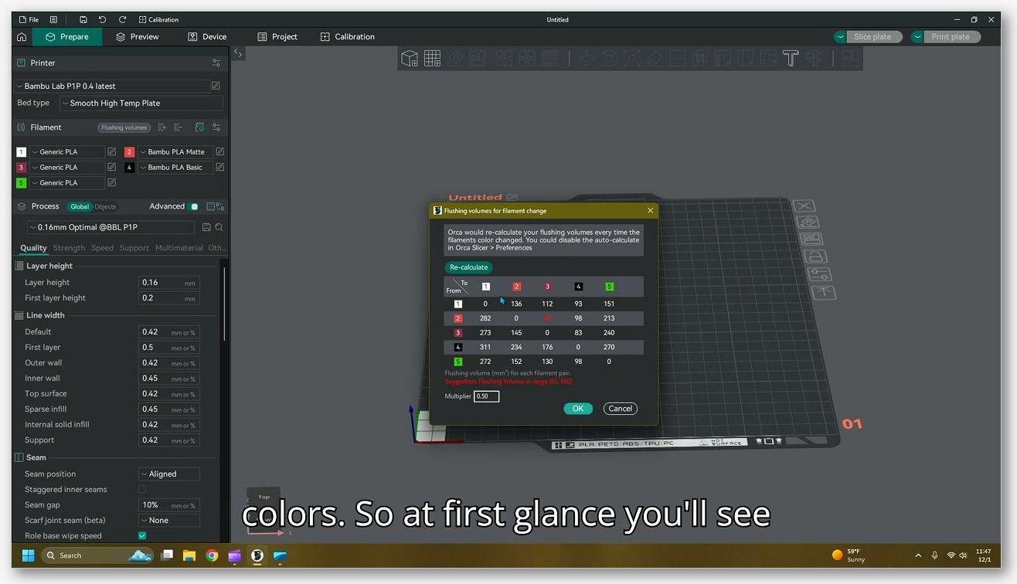Collapse the sidebar with the chevron icon
The height and width of the screenshot is (584, 1017).
[238, 54]
